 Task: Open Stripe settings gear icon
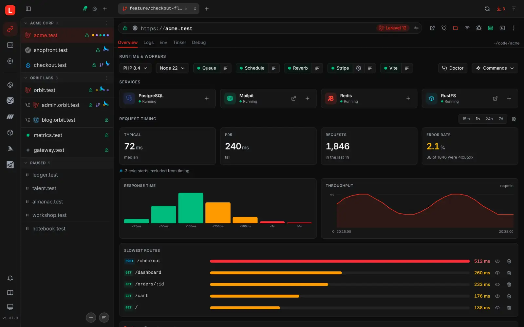(359, 68)
